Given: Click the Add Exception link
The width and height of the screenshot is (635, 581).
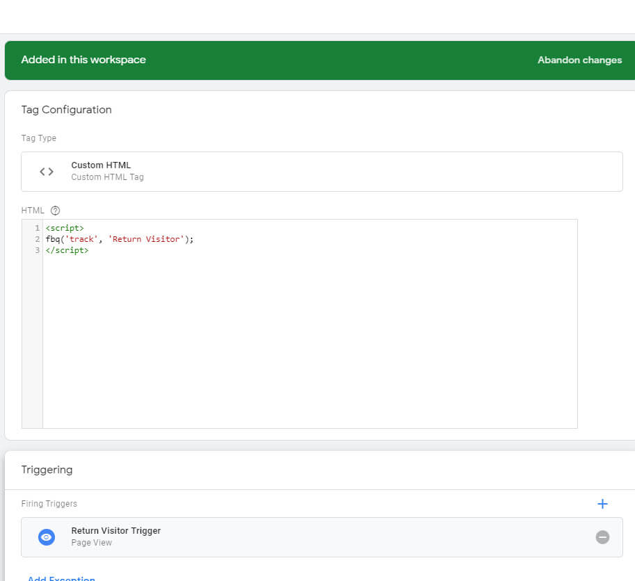Looking at the screenshot, I should point(61,578).
